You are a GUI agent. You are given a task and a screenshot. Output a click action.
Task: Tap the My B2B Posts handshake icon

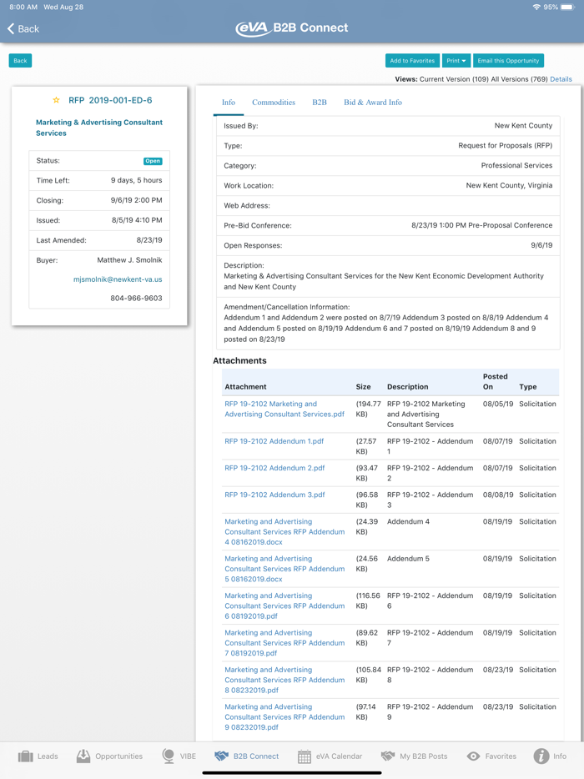coord(388,756)
